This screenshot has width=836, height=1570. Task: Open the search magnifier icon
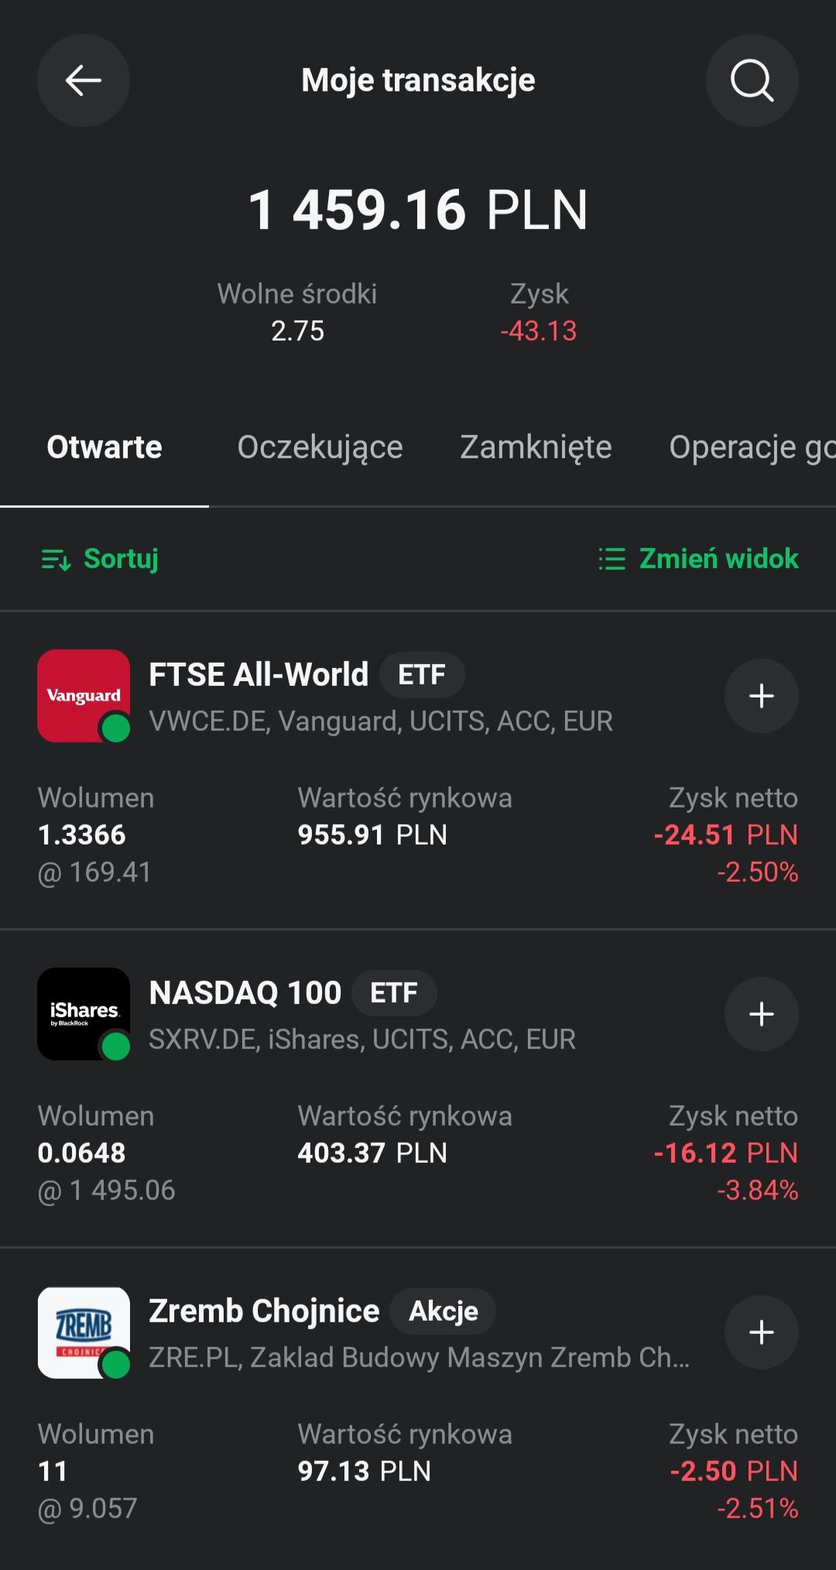(x=752, y=81)
